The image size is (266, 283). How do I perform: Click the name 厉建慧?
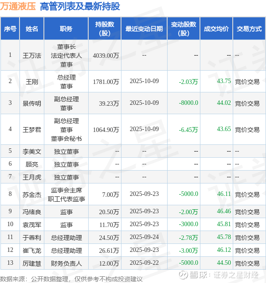point(32,263)
